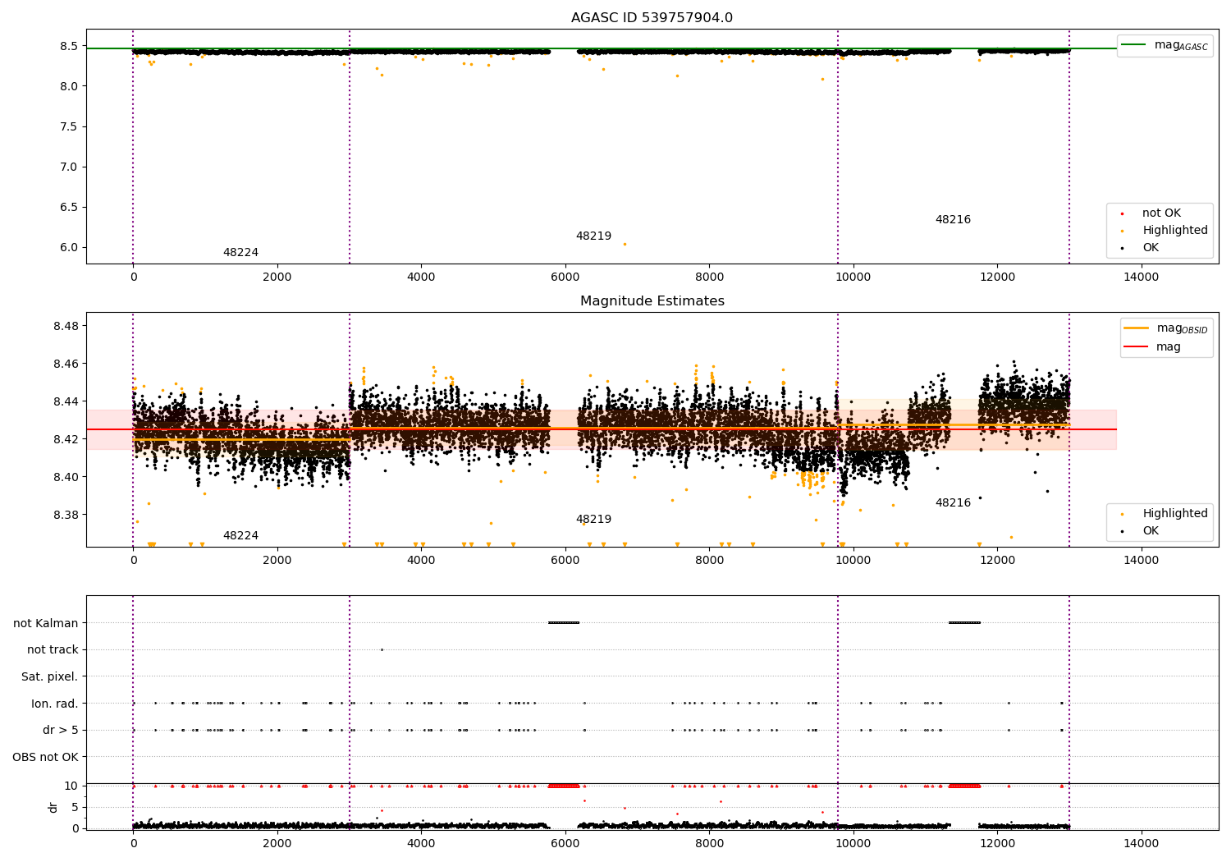Screen dimensions: 1231x862
Task: Select label 48224 in the Magnitude Estimates plot
Action: coord(240,536)
